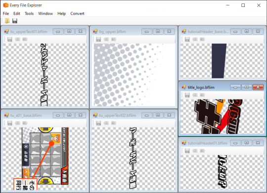Click last toolbar icon in tutorialHeader01.bflim window
The width and height of the screenshot is (267, 193).
pyautogui.click(x=202, y=151)
